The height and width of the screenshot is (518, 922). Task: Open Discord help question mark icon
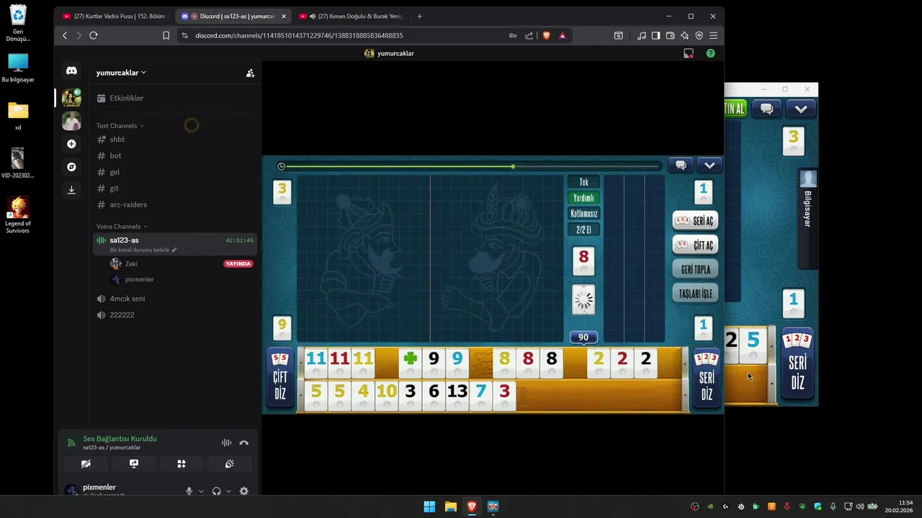tap(711, 53)
